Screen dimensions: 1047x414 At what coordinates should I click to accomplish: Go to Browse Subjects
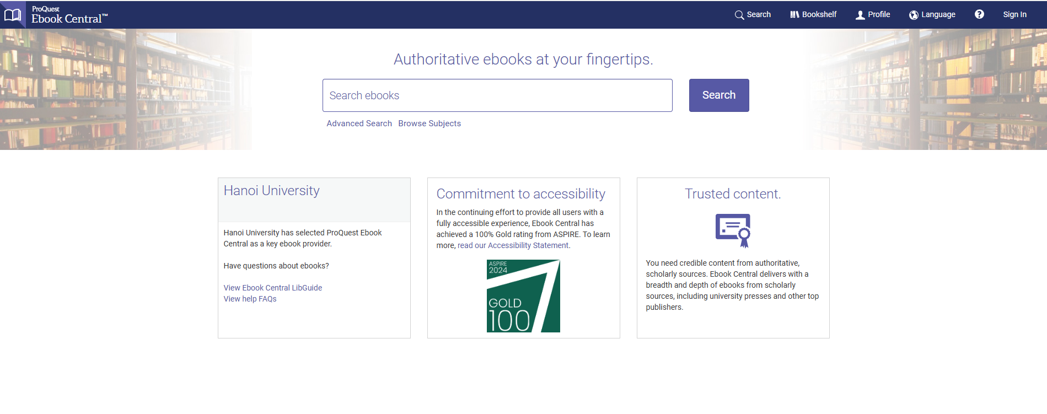pos(429,123)
